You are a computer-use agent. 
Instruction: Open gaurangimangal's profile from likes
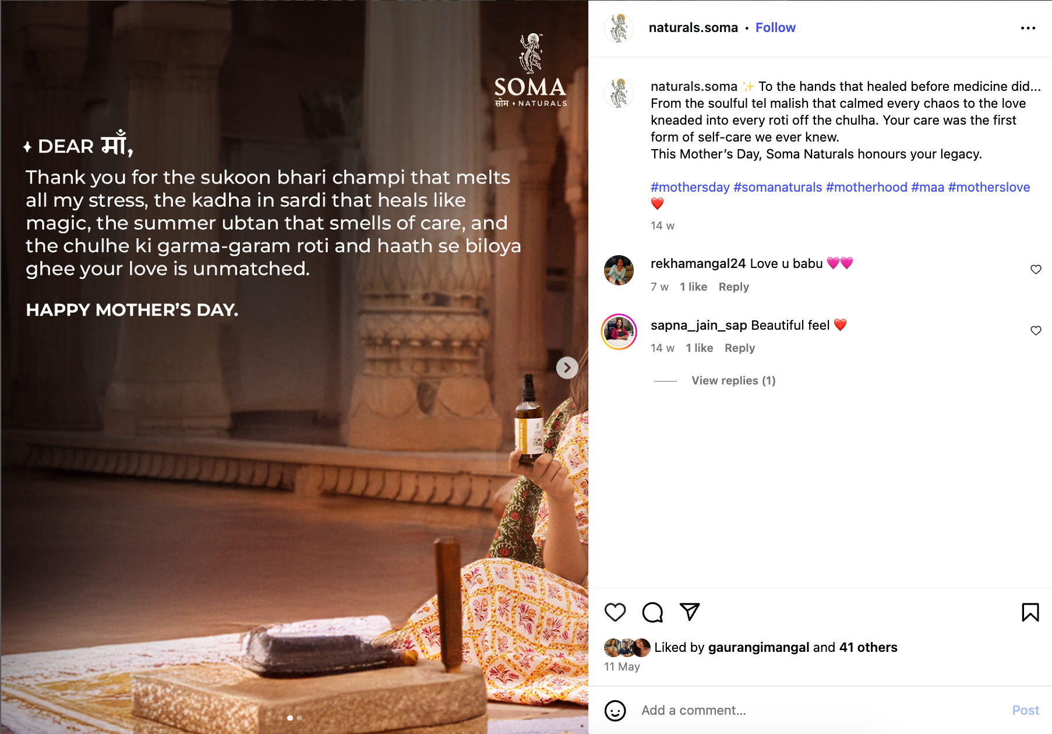[x=758, y=647]
